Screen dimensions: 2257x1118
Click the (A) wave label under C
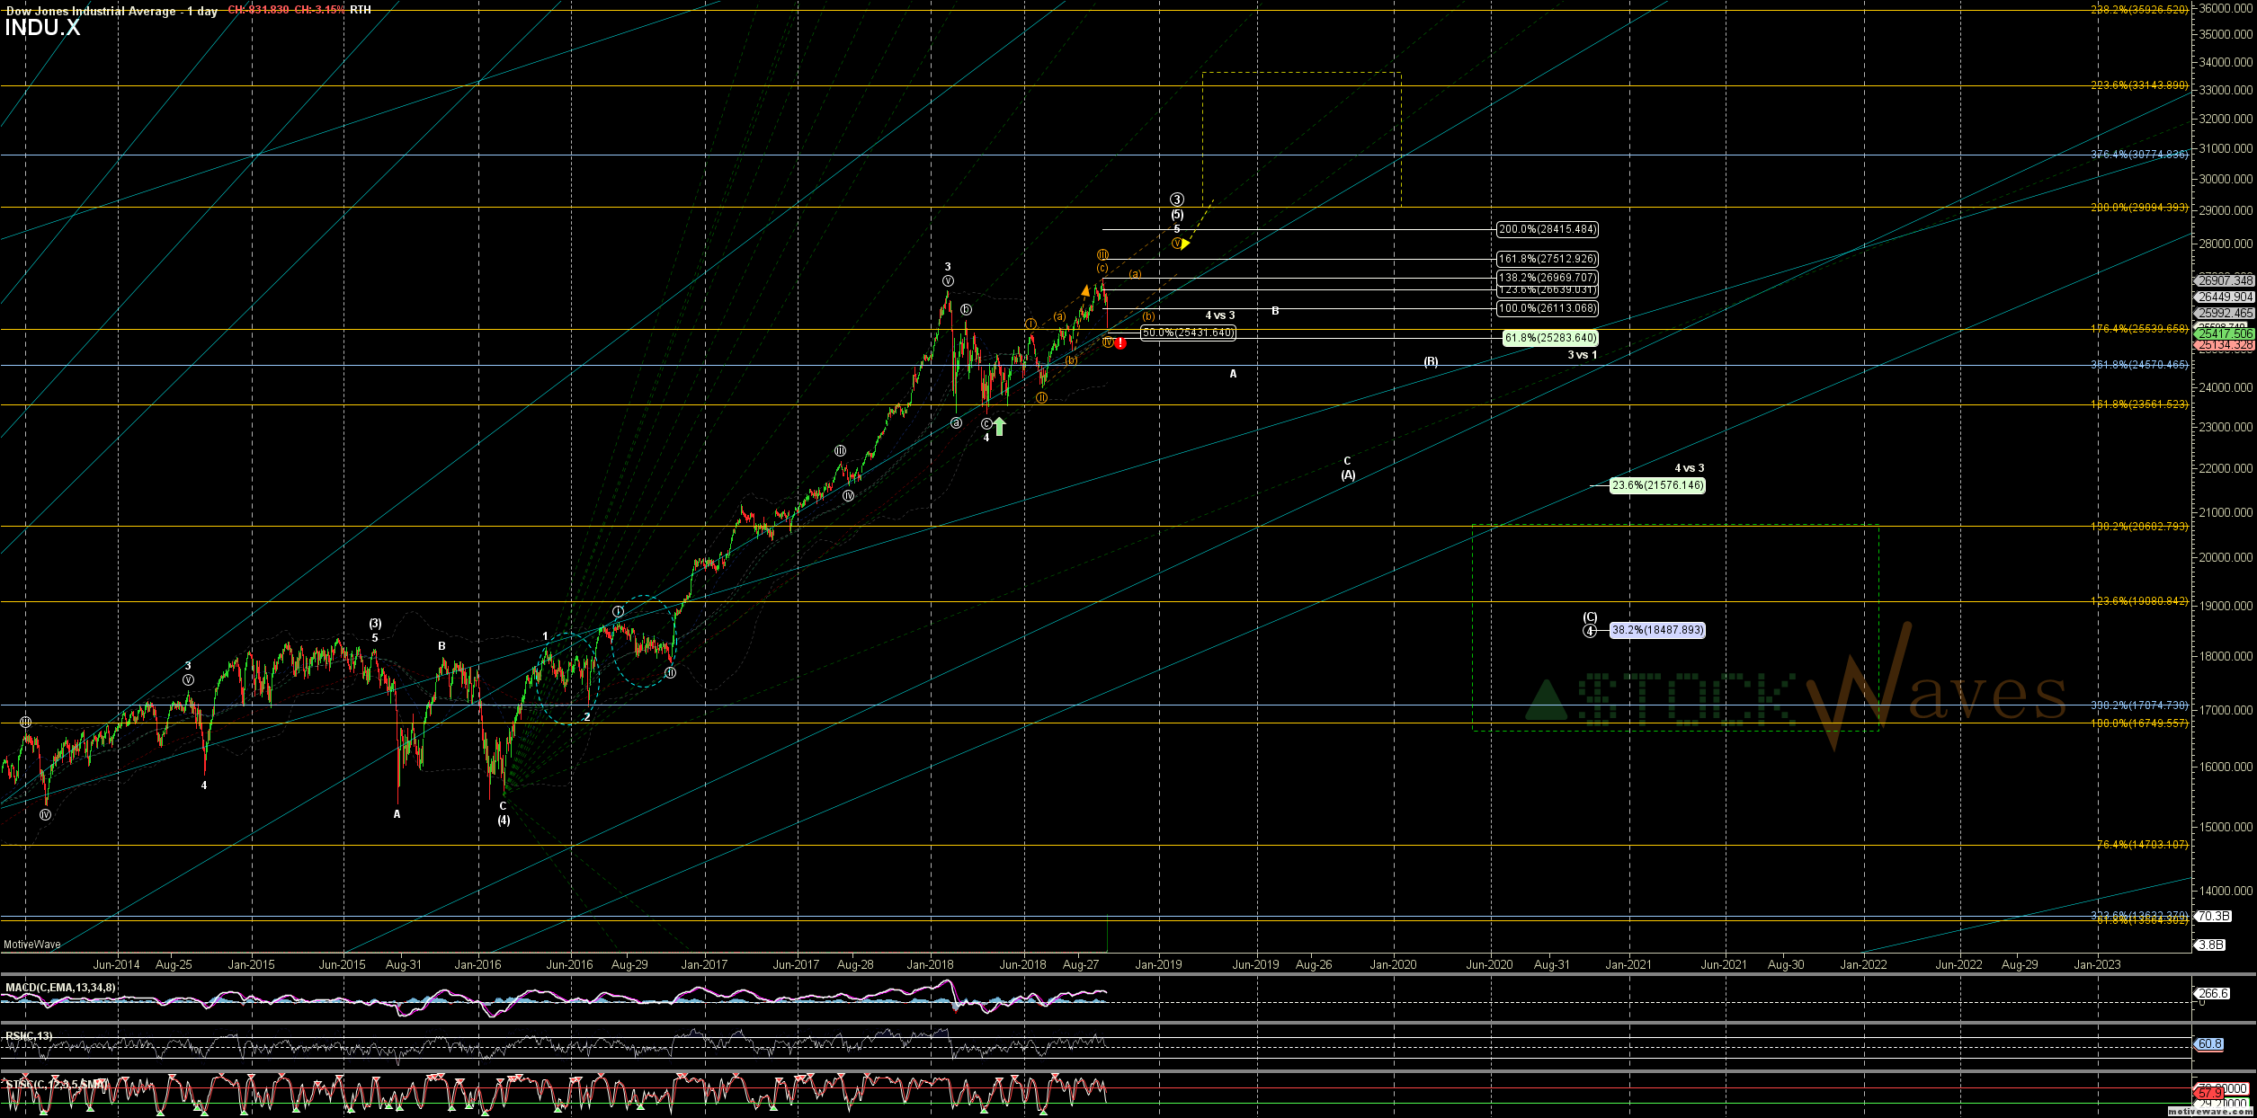[1348, 475]
